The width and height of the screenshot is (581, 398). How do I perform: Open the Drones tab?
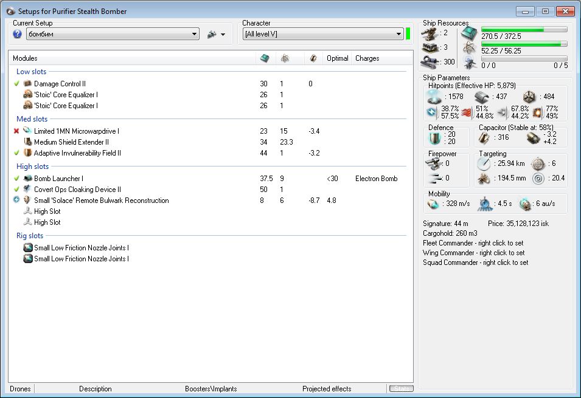[x=20, y=389]
